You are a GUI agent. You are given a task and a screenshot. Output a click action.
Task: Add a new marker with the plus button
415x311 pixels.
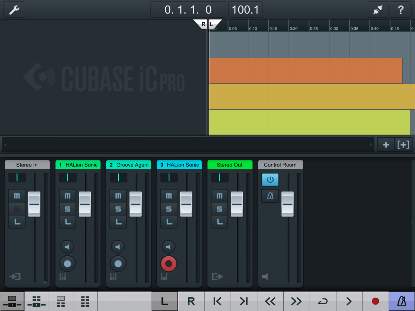[386, 145]
